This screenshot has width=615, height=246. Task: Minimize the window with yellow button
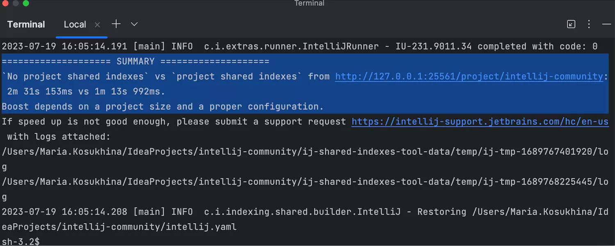16,3
